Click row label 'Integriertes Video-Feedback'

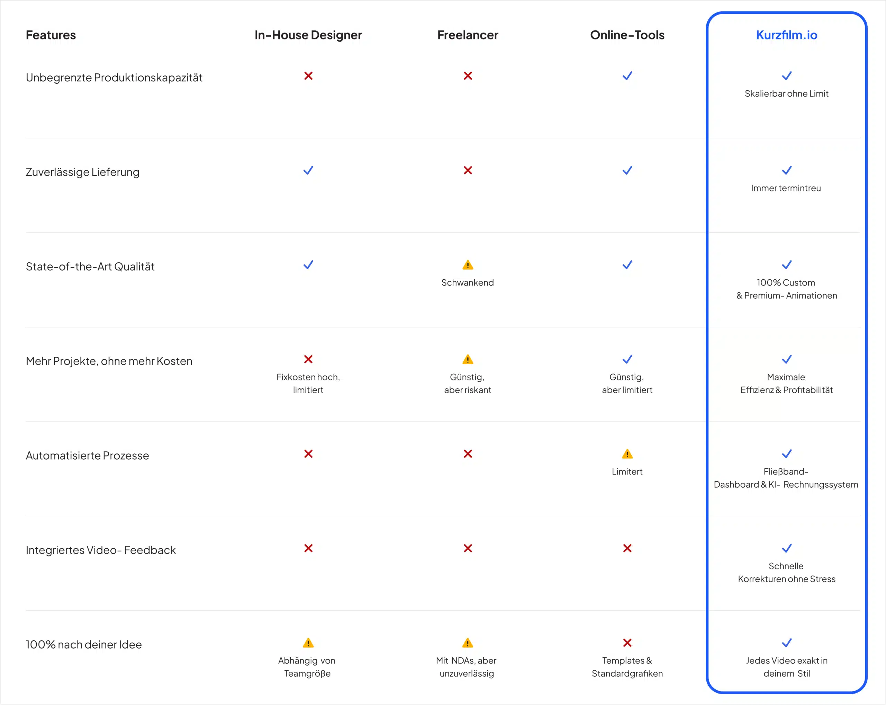pyautogui.click(x=101, y=550)
